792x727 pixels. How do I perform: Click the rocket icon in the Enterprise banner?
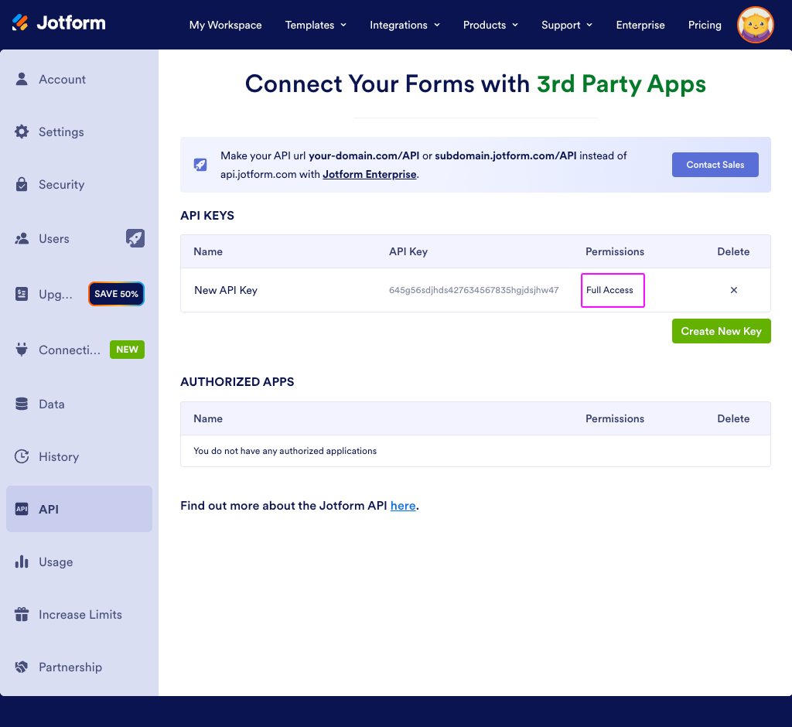point(200,165)
